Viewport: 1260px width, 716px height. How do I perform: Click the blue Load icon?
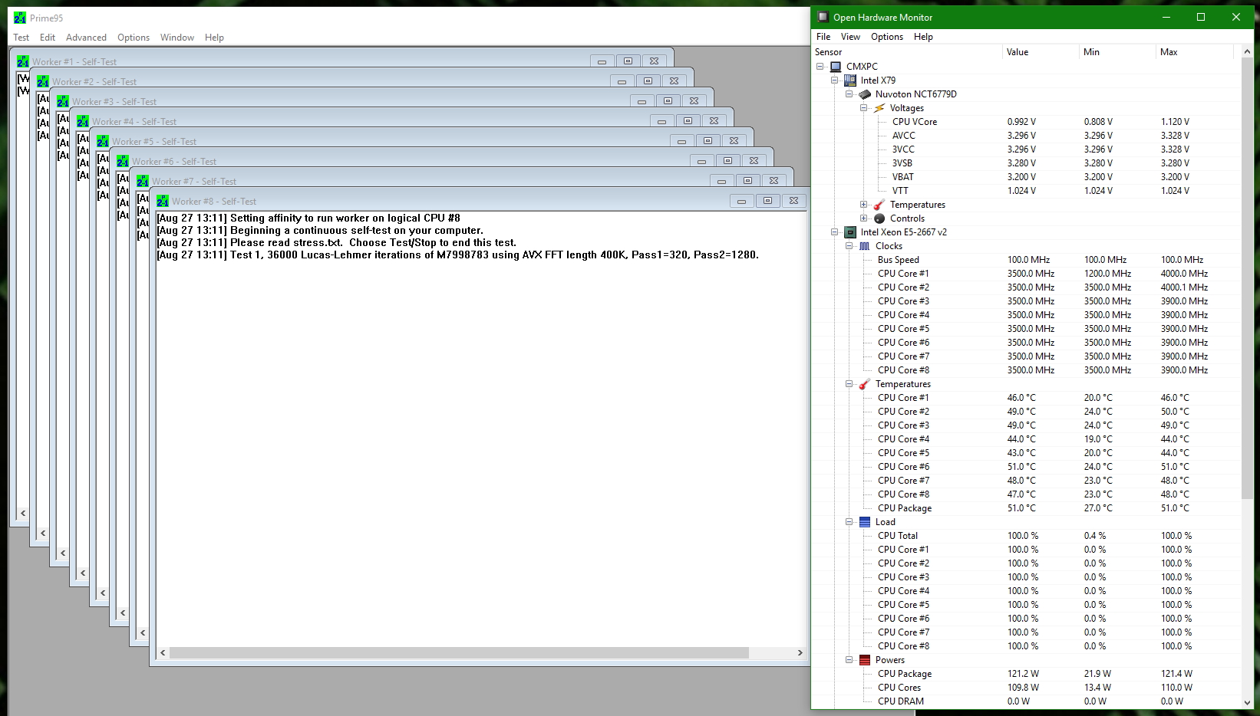(865, 522)
